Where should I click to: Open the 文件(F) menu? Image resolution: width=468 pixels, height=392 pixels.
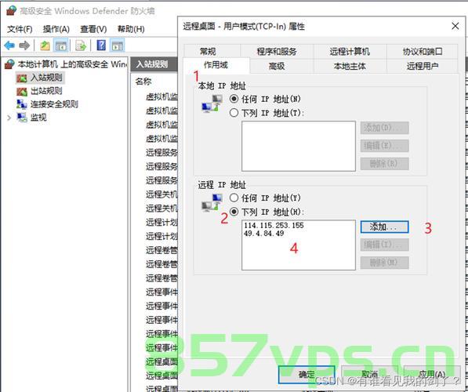[x=20, y=29]
